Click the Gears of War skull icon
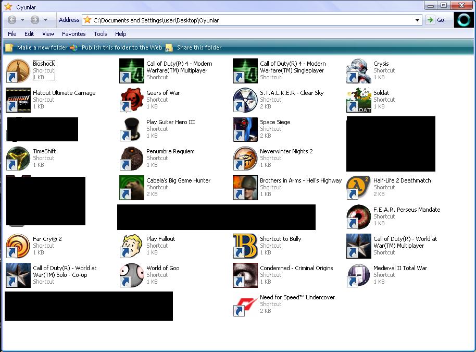 (x=132, y=100)
